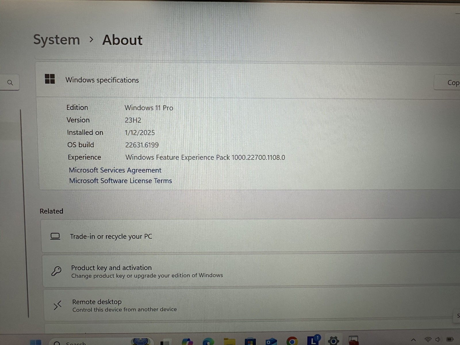This screenshot has height=345, width=460.
Task: Open Microsoft Edge from the taskbar
Action: [208, 341]
